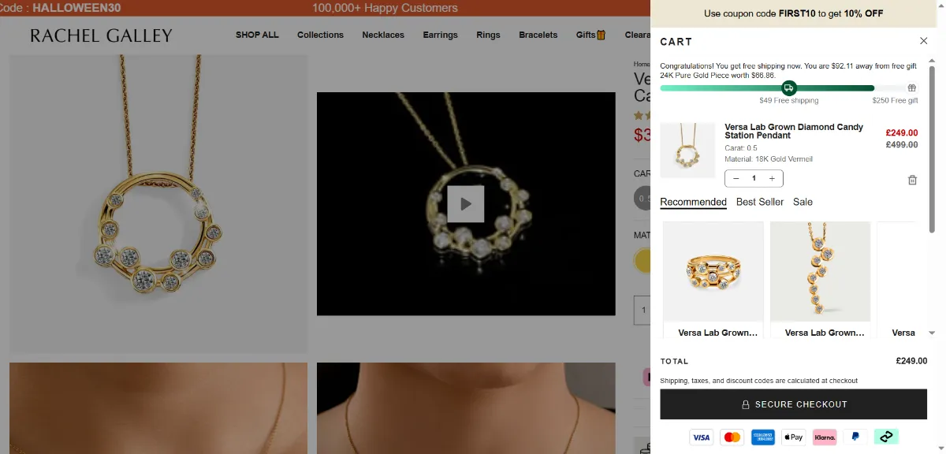This screenshot has height=454, width=946.
Task: Open the Rings menu
Action: (488, 35)
